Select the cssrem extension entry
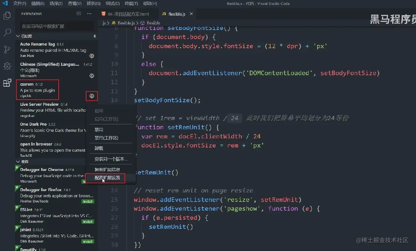The width and height of the screenshot is (416, 251). [56, 90]
